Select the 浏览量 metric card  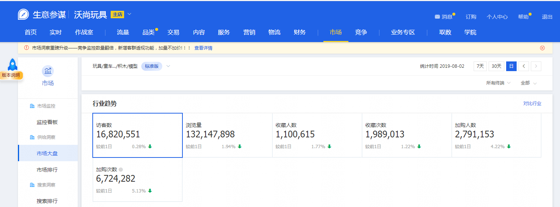(x=227, y=135)
